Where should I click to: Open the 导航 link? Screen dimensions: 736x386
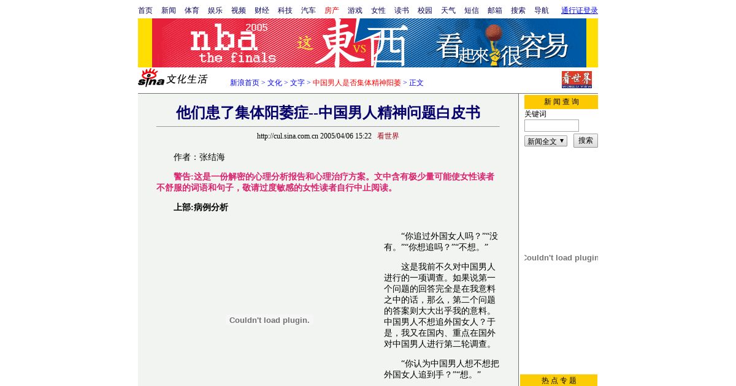pyautogui.click(x=542, y=10)
